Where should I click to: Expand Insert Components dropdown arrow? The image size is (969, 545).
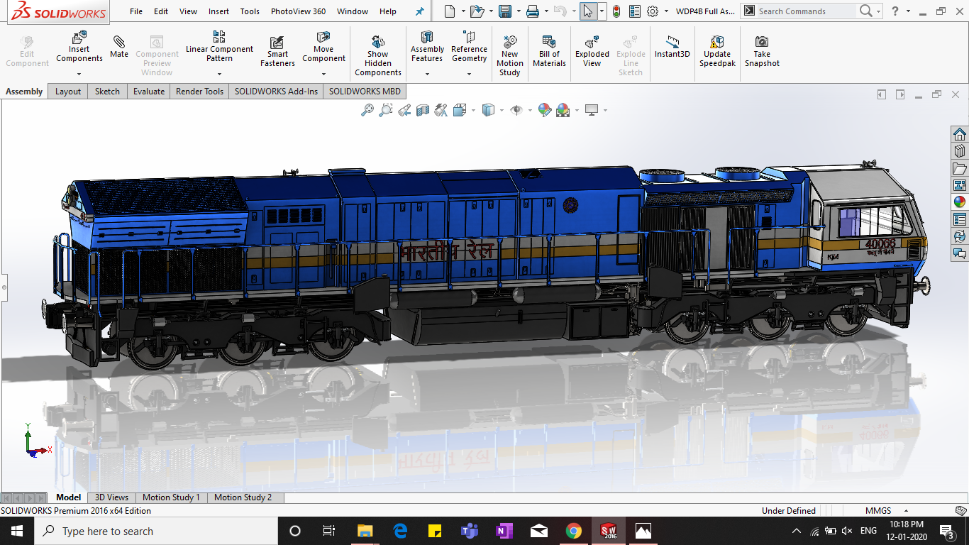[x=79, y=74]
